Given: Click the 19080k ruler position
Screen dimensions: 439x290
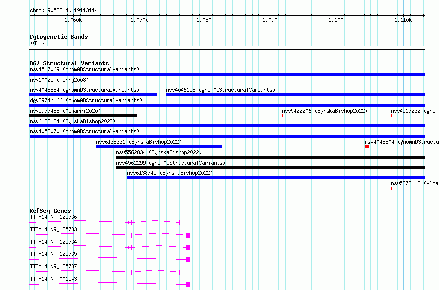Looking at the screenshot, I should coord(206,20).
